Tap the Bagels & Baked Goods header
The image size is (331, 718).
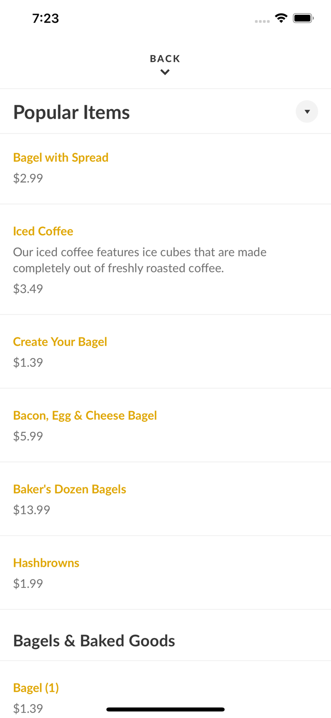point(94,640)
